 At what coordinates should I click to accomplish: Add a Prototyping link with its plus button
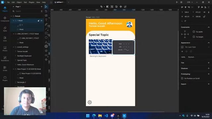point(209,74)
